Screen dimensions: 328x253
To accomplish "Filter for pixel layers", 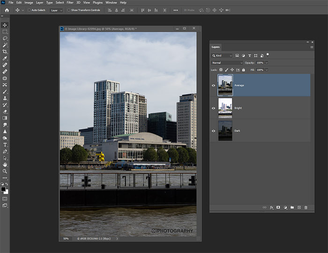I will (x=237, y=56).
